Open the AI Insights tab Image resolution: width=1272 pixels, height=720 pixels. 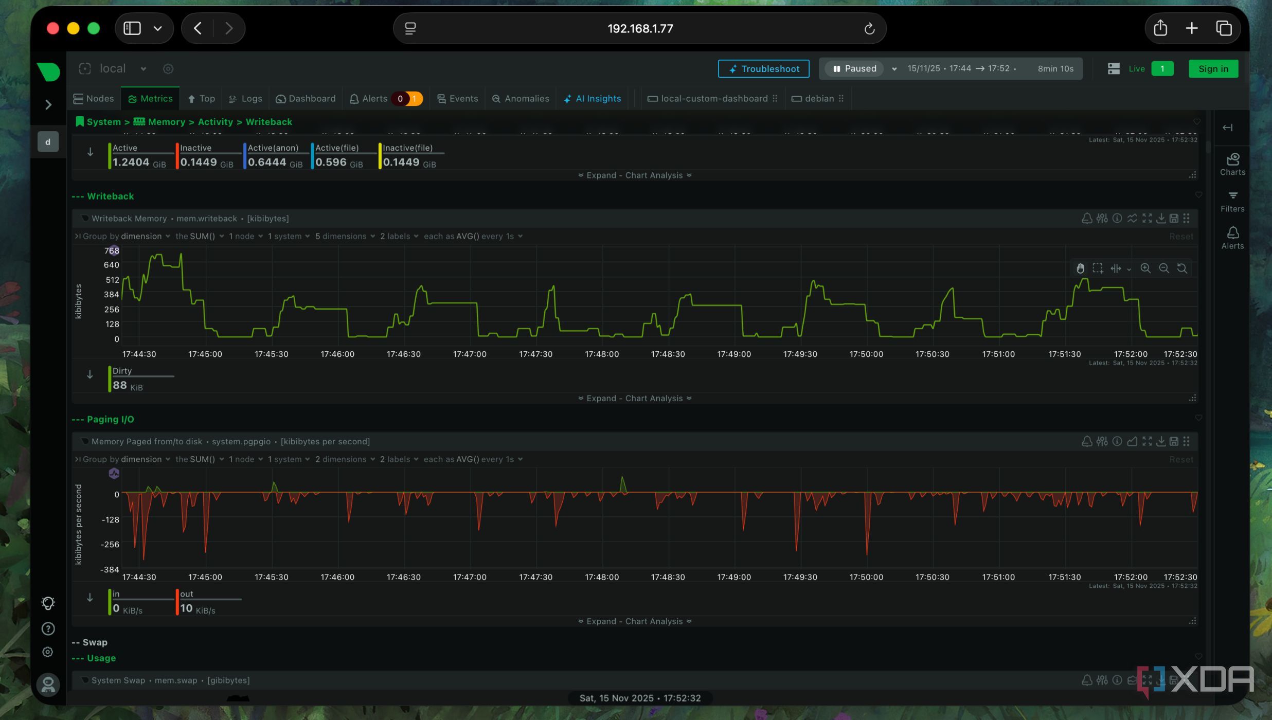(593, 99)
